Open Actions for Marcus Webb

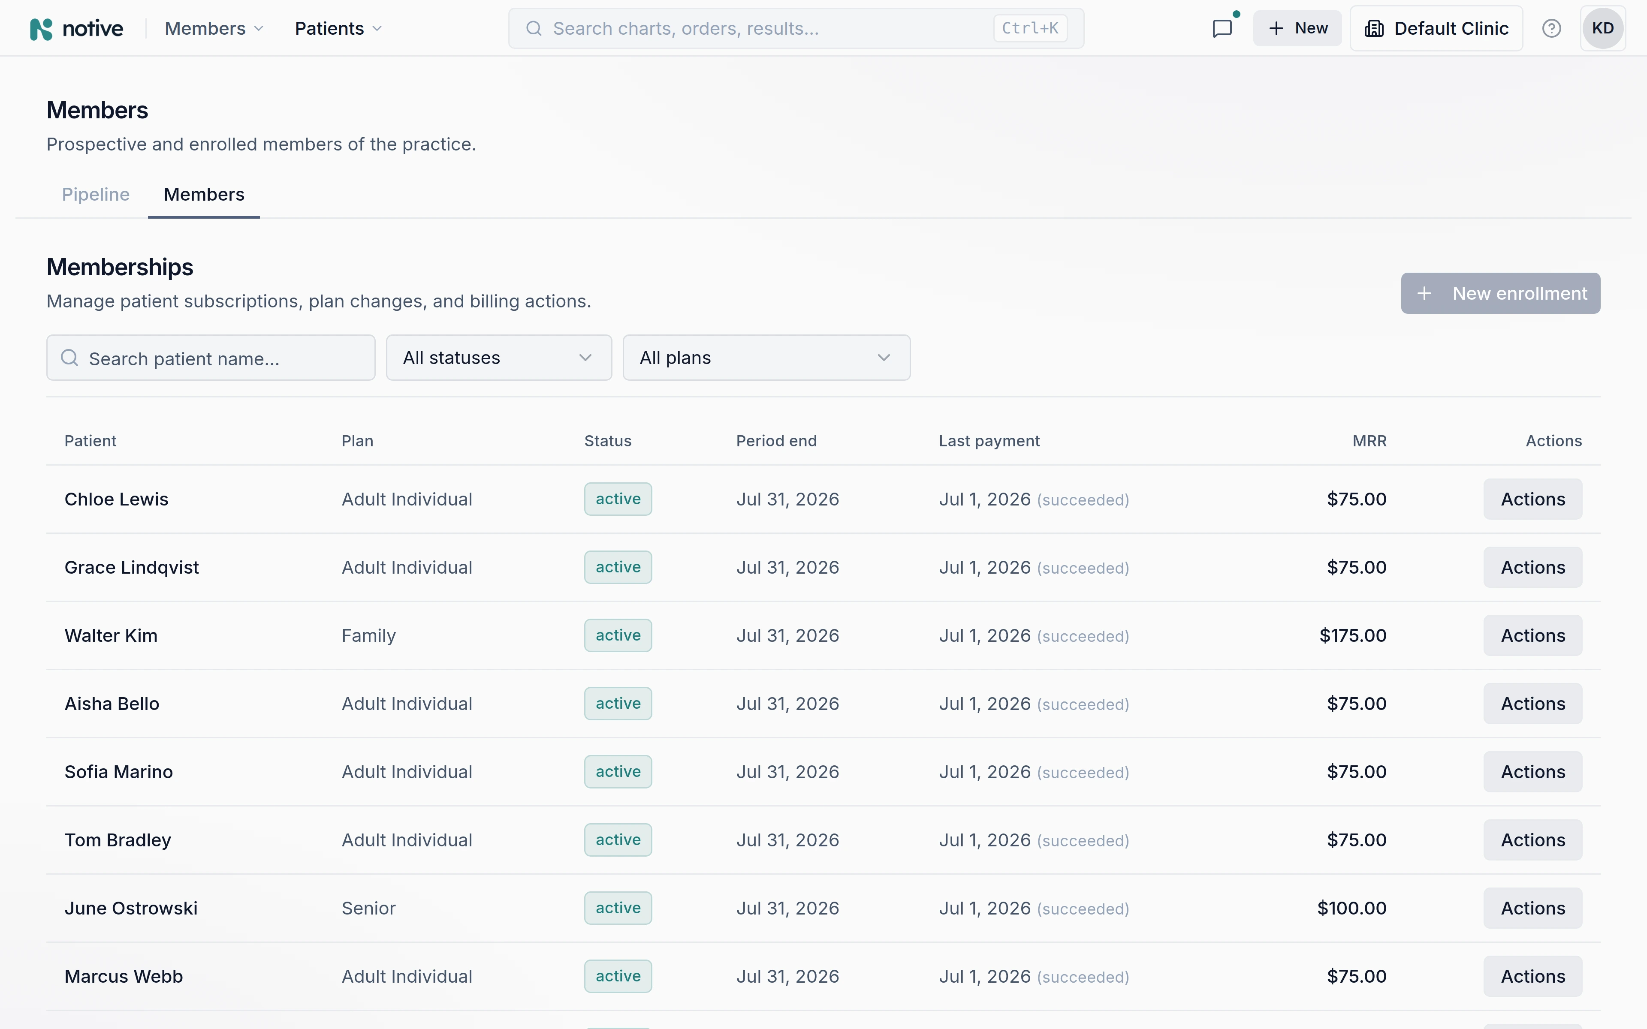[1532, 976]
